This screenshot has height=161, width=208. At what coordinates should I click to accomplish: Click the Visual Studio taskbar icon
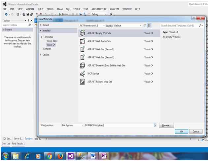click(x=71, y=156)
